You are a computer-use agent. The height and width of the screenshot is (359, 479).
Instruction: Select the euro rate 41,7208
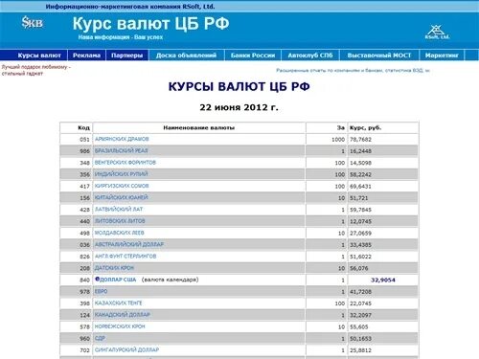pyautogui.click(x=360, y=292)
